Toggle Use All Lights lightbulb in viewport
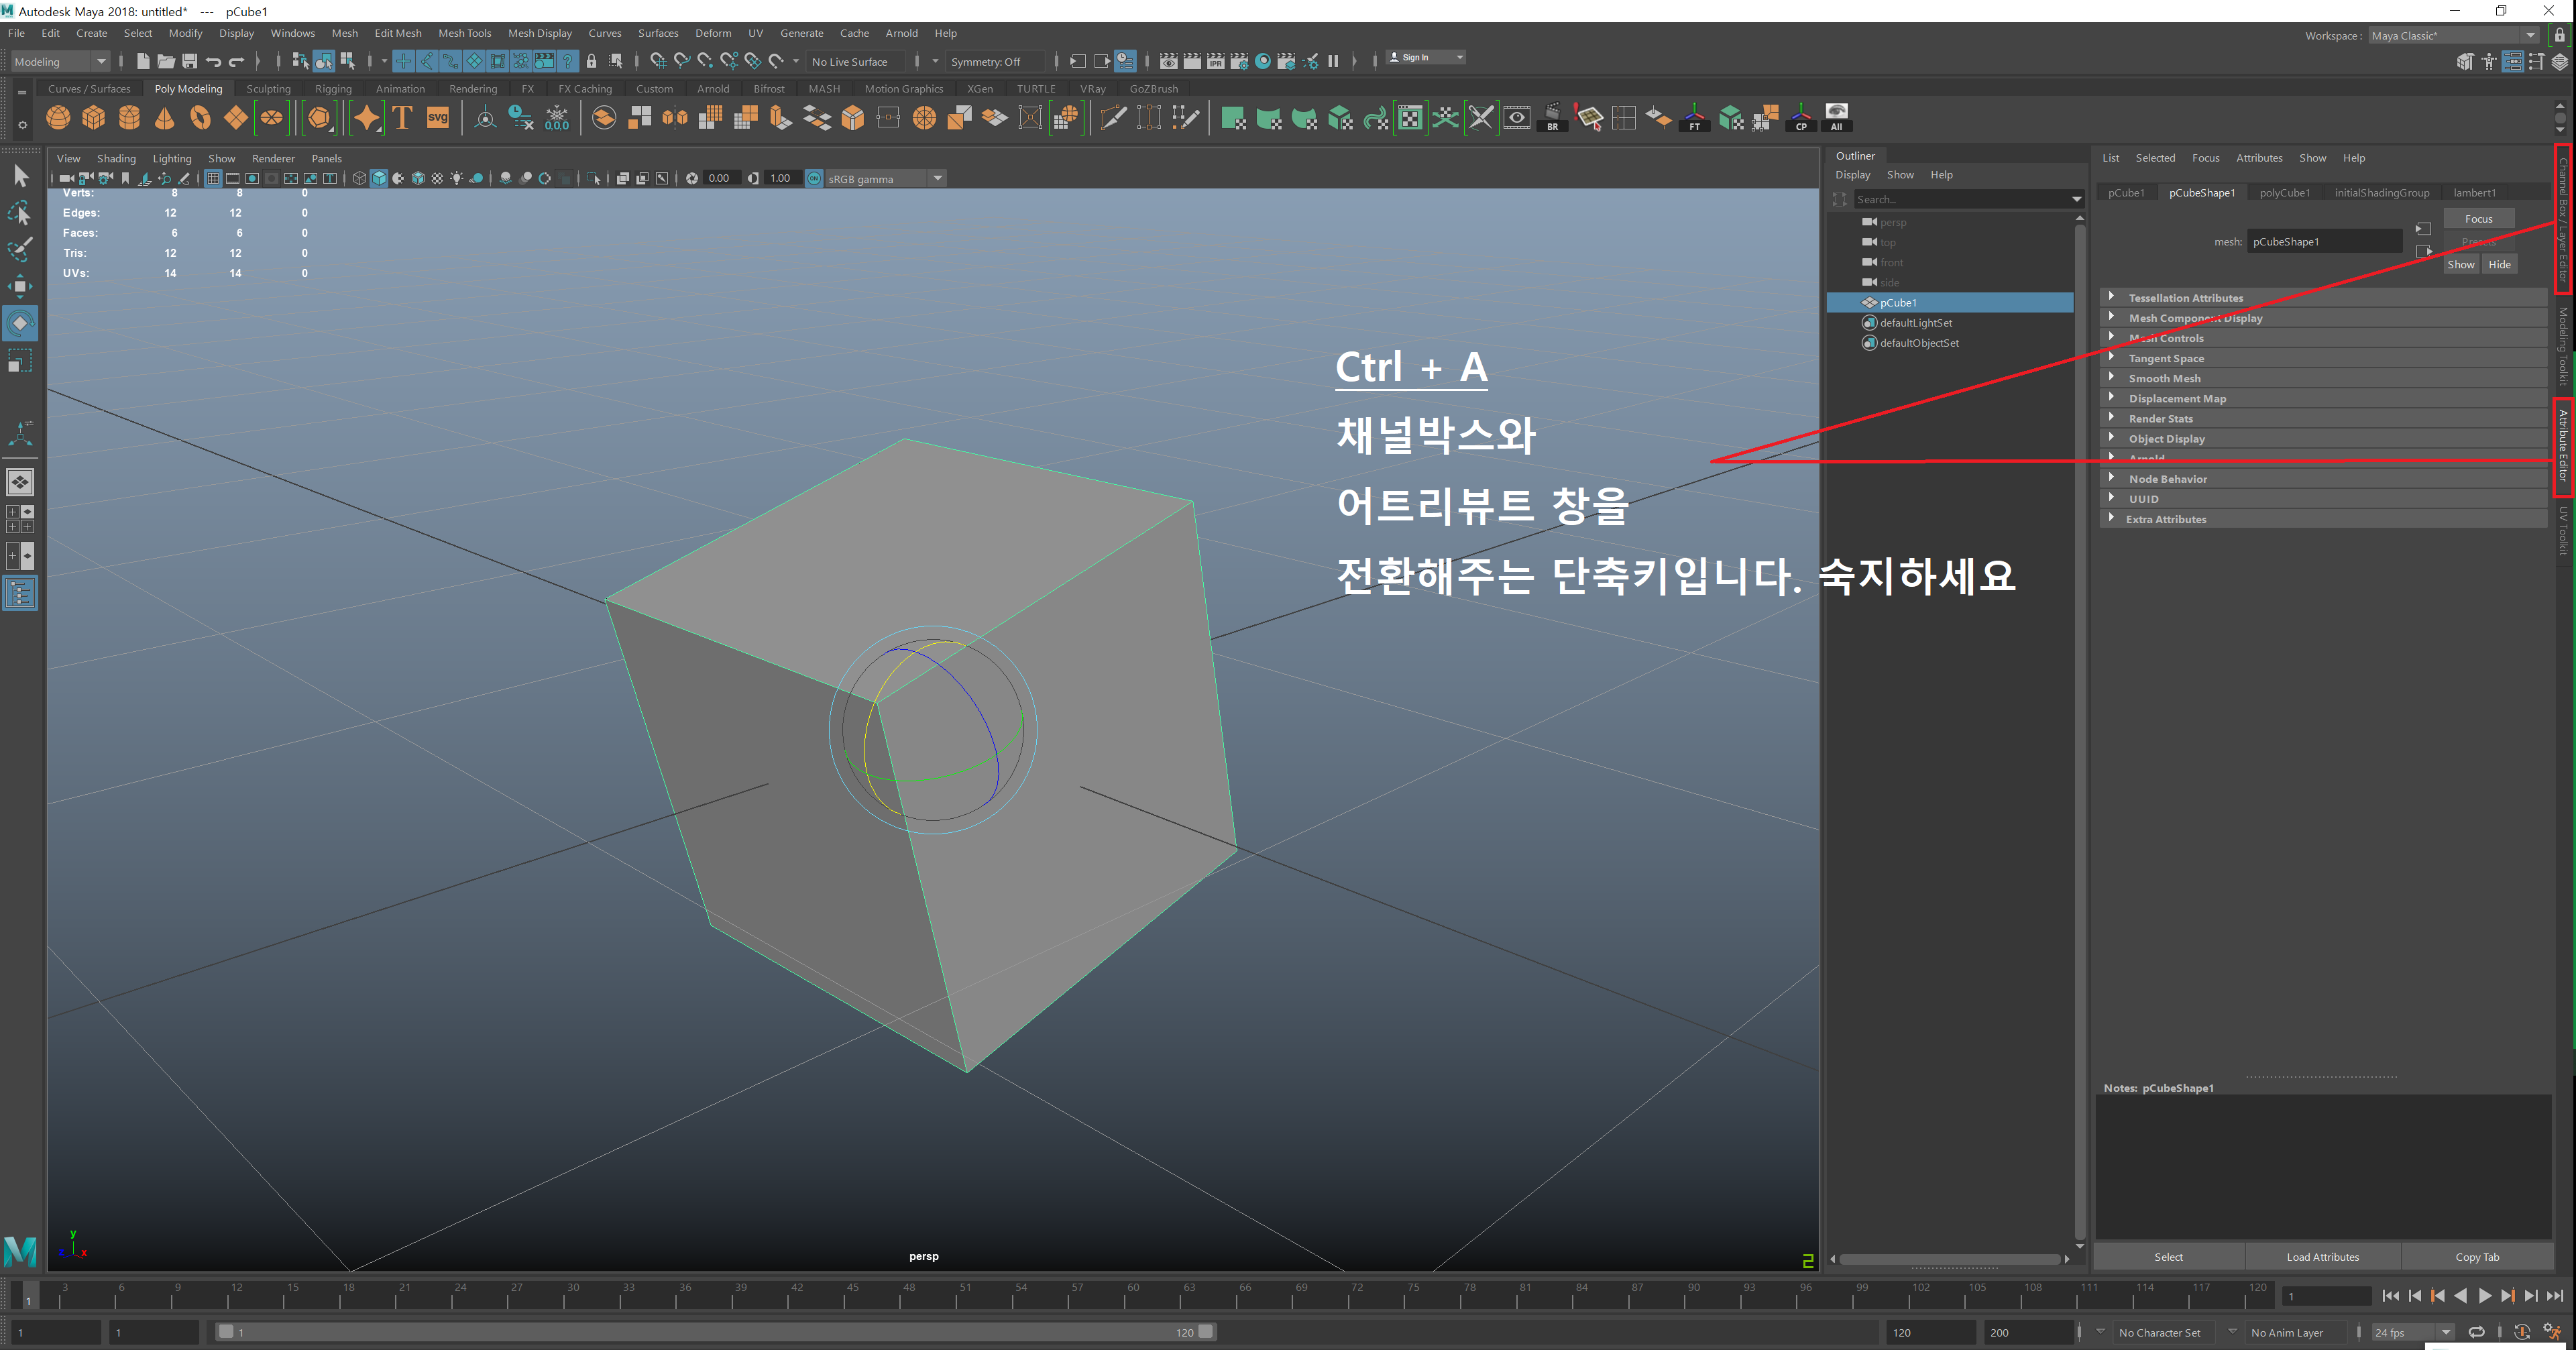Viewport: 2576px width, 1350px height. pyautogui.click(x=457, y=178)
